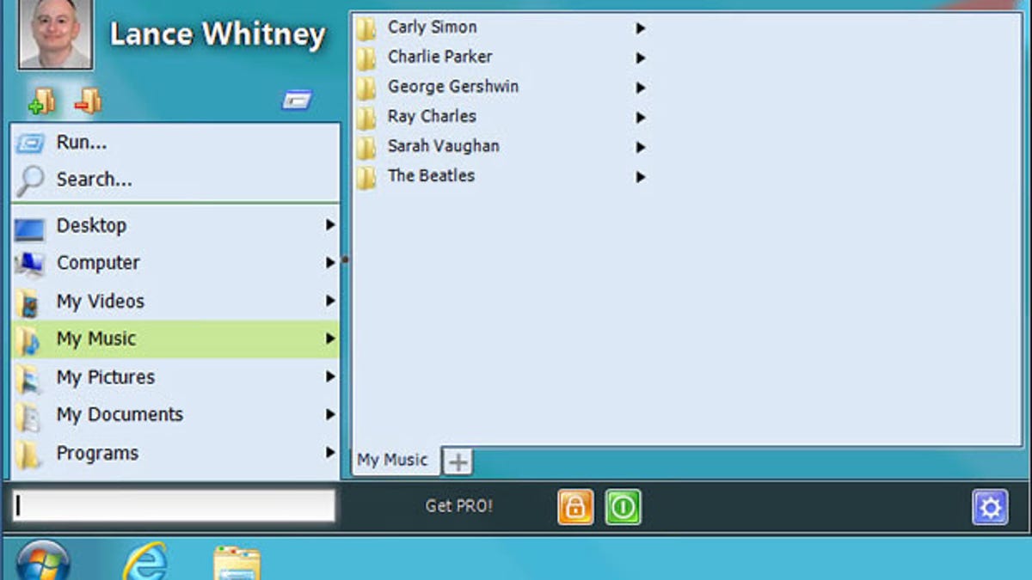Click the Get PRO! link
The image size is (1032, 580).
[458, 506]
